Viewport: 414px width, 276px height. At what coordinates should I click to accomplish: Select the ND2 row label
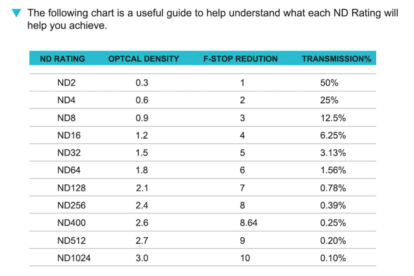(67, 83)
